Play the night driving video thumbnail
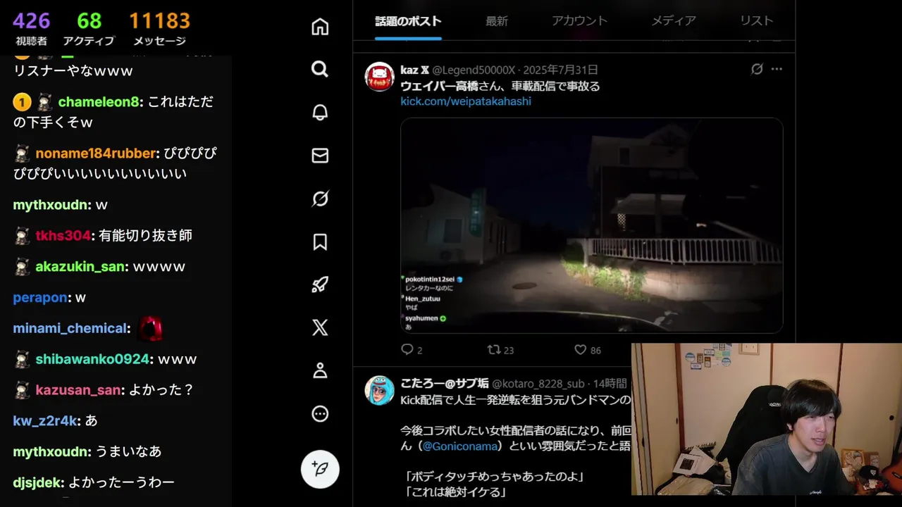This screenshot has height=507, width=902. 592,225
